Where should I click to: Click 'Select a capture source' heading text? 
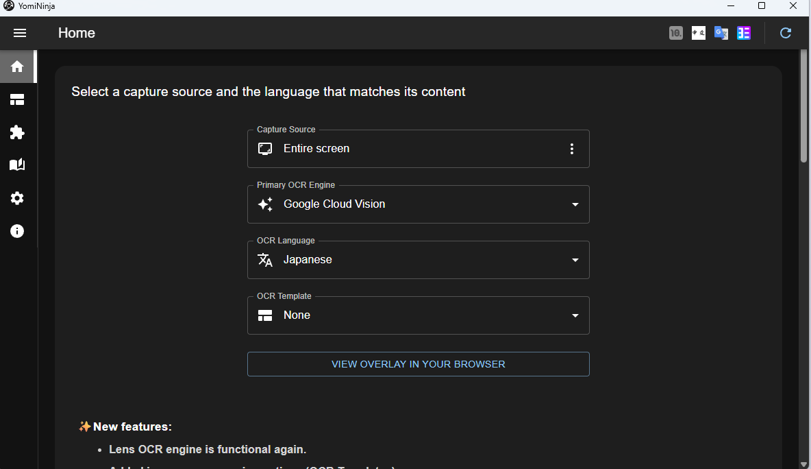click(268, 92)
